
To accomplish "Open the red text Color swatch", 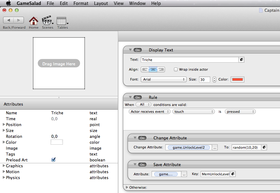I will tap(238, 79).
